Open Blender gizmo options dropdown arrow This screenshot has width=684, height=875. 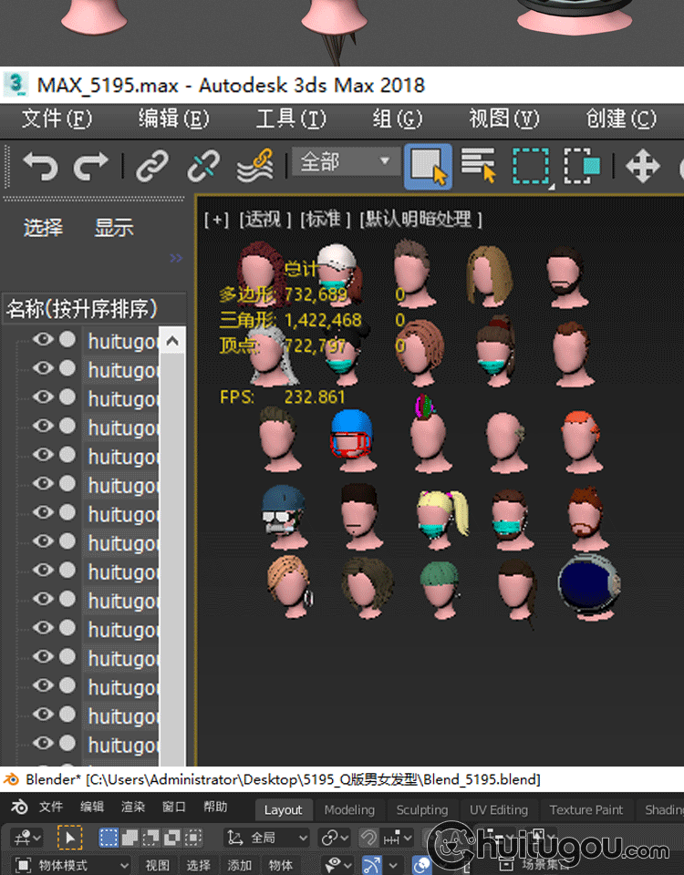[x=393, y=866]
